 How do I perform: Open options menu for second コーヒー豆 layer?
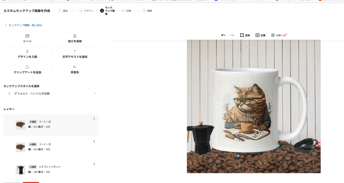[x=94, y=141]
